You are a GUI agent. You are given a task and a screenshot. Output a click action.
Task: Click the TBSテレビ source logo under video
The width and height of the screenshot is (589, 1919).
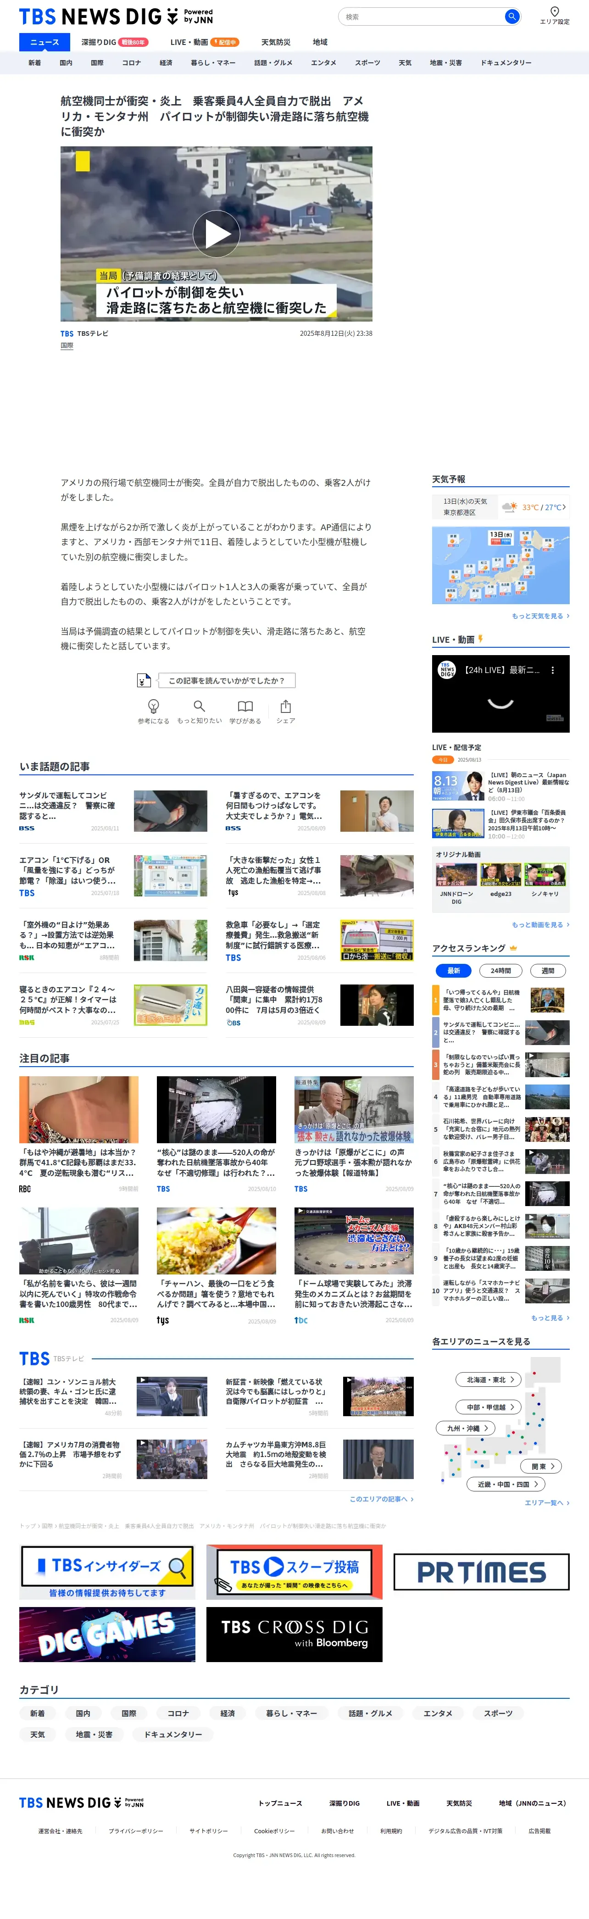[67, 334]
